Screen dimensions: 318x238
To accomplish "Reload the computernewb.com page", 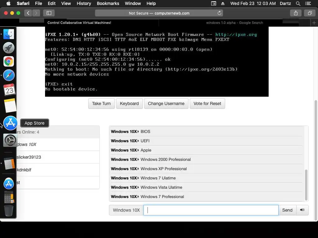I will (219, 13).
